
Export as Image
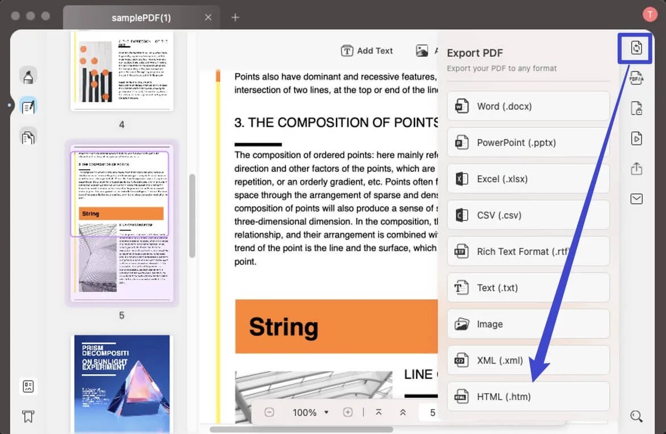528,324
